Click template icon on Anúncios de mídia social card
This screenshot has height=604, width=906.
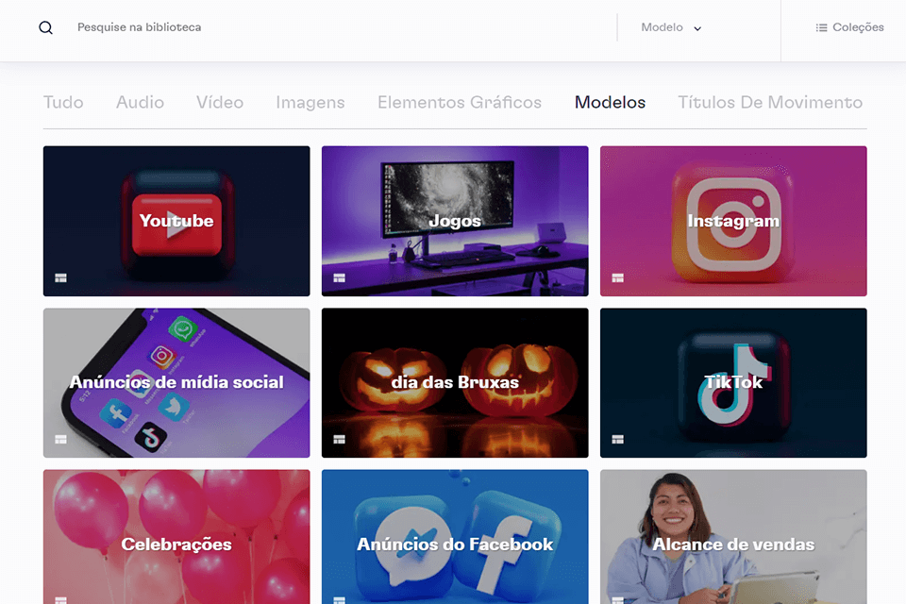(x=60, y=439)
